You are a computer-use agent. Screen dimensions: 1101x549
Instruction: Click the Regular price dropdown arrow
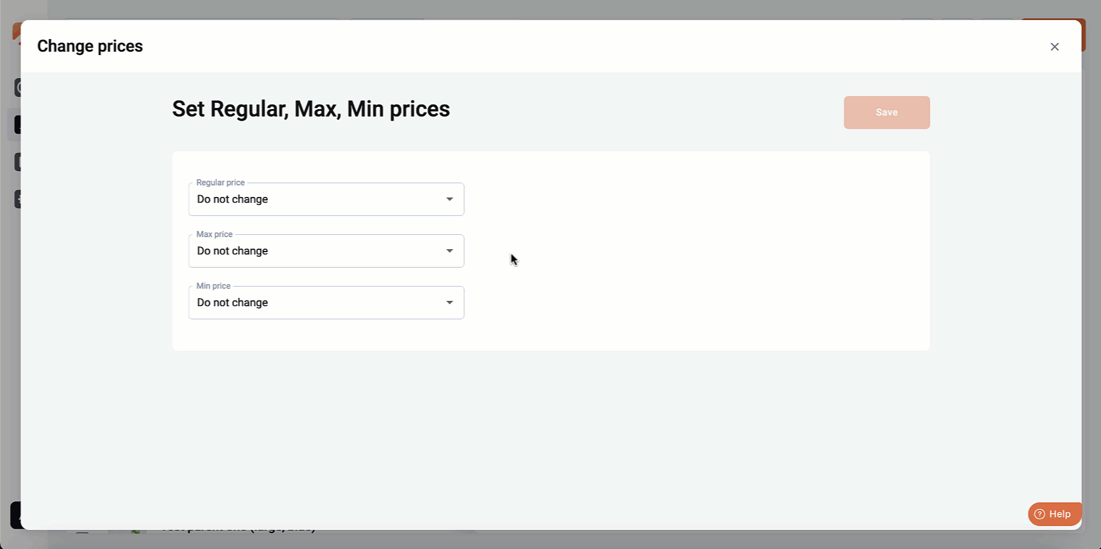[x=449, y=199]
